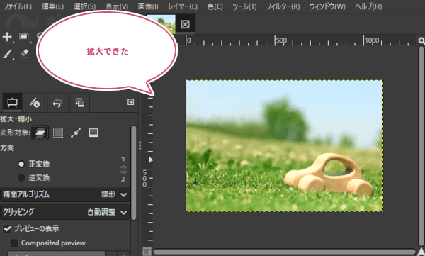Open the 編集(E) menu
Image resolution: width=425 pixels, height=256 pixels.
pos(52,6)
